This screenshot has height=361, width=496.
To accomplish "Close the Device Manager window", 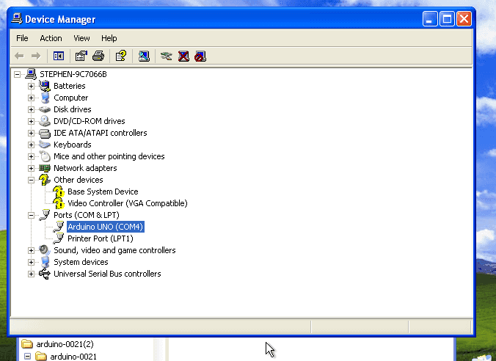I will [x=464, y=19].
